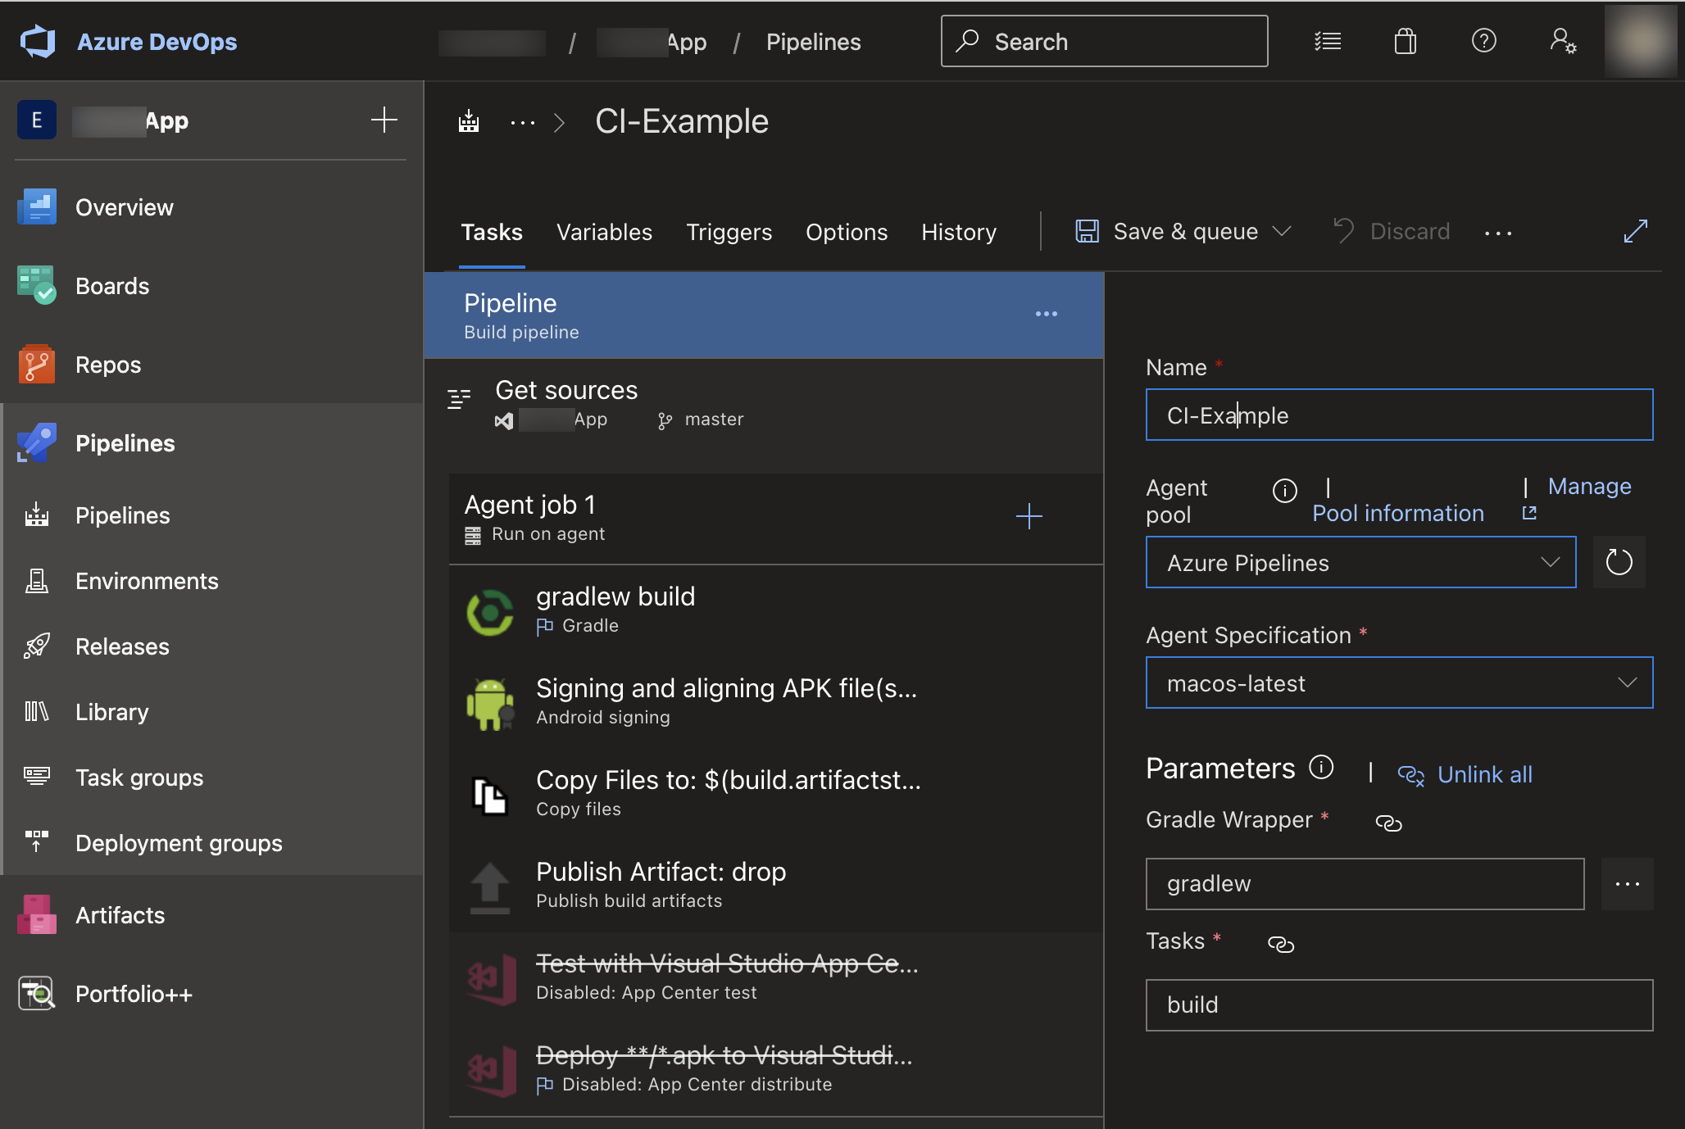Open the Triggers tab
This screenshot has width=1685, height=1129.
point(729,232)
